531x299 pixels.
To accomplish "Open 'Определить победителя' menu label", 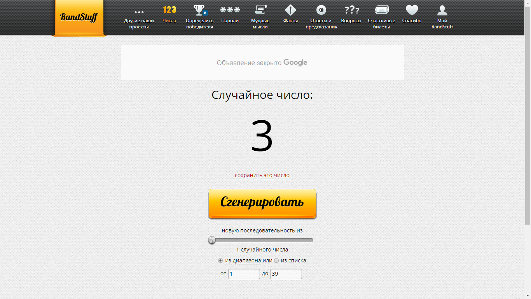I will pos(199,24).
